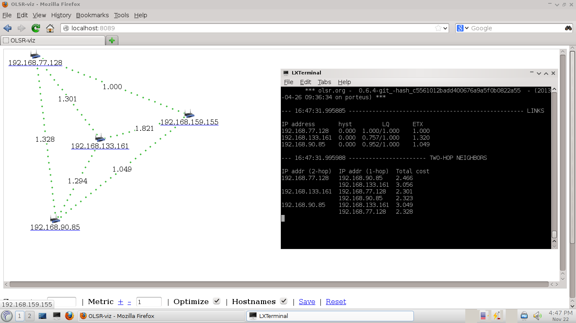The width and height of the screenshot is (576, 323).
Task: Open the volume speaker tray icon
Action: (x=537, y=316)
